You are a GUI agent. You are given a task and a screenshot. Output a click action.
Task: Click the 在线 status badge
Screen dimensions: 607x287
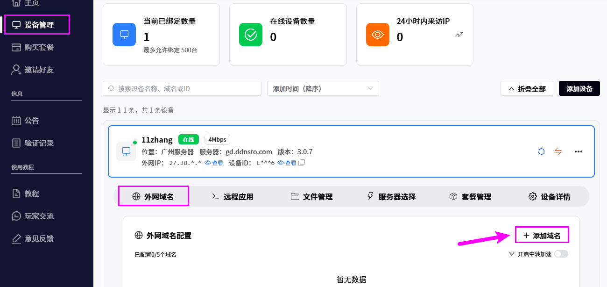(x=189, y=139)
